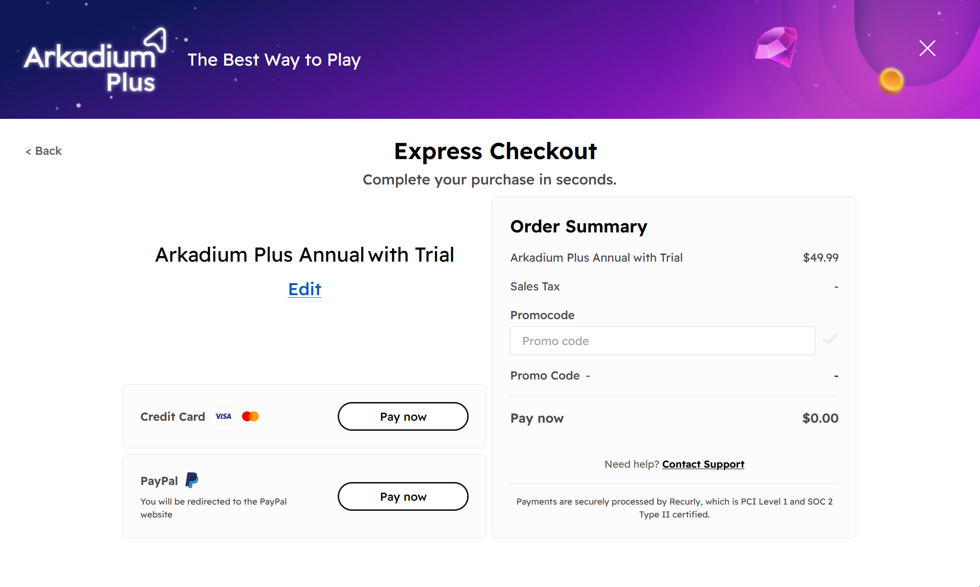The image size is (980, 587).
Task: Click the $0.00 Pay now total
Action: coord(820,418)
